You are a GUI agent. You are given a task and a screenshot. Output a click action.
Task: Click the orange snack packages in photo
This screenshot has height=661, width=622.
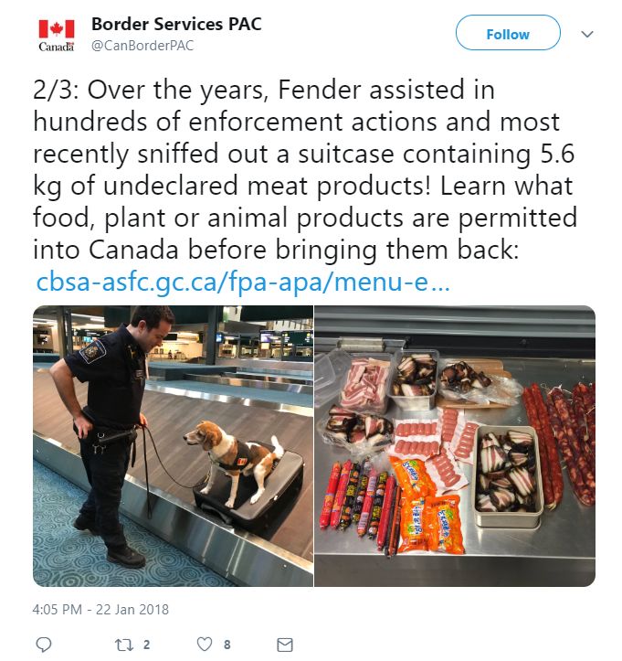pyautogui.click(x=426, y=507)
